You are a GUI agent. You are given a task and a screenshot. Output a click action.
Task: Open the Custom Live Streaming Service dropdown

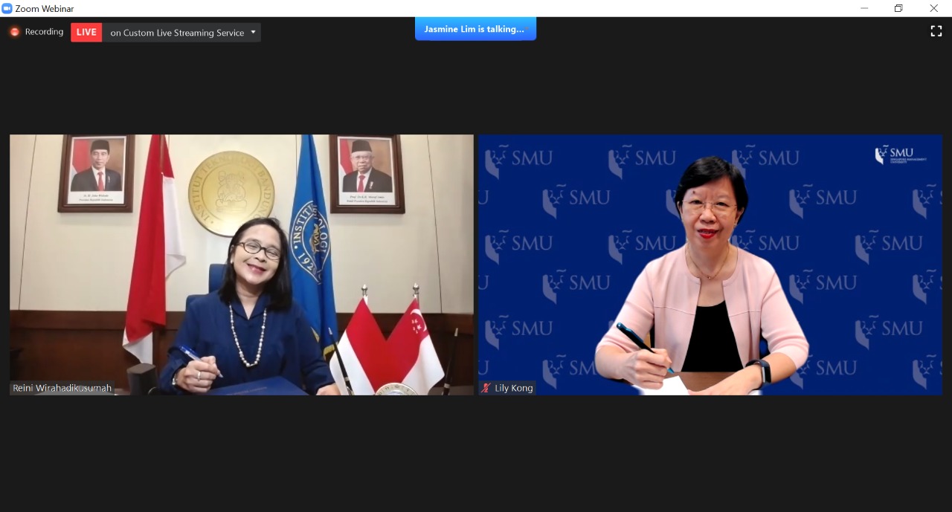[x=177, y=33]
